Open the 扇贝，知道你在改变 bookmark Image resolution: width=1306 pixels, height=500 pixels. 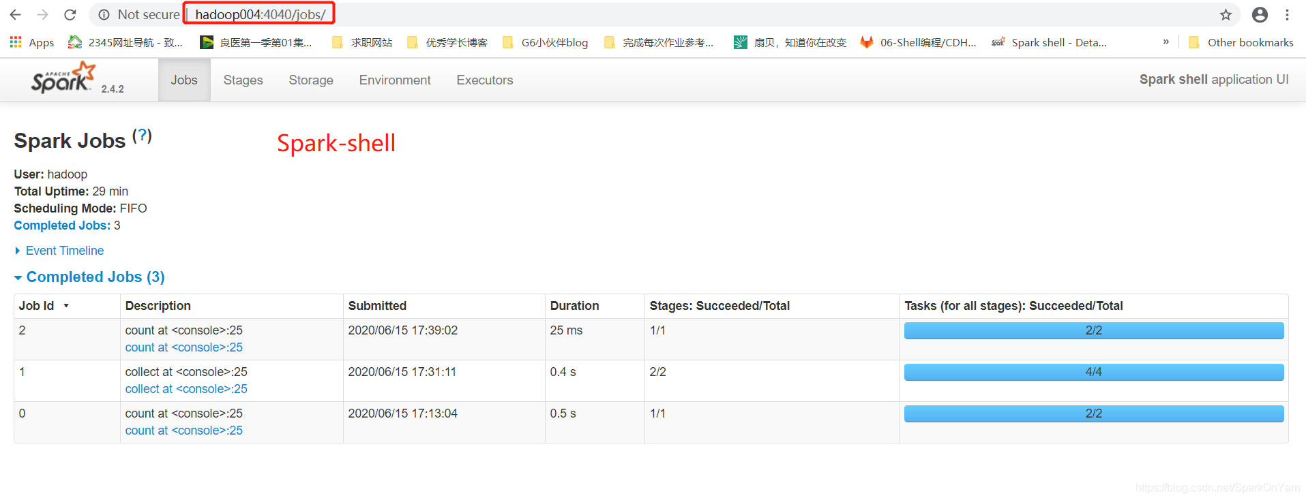click(790, 42)
